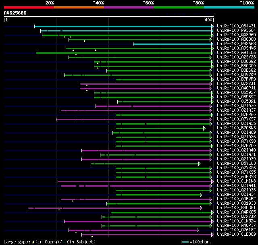Click the purple alignment bar of UniRef100_C1MIN8
The height and width of the screenshot is (245, 258).
coord(135,181)
